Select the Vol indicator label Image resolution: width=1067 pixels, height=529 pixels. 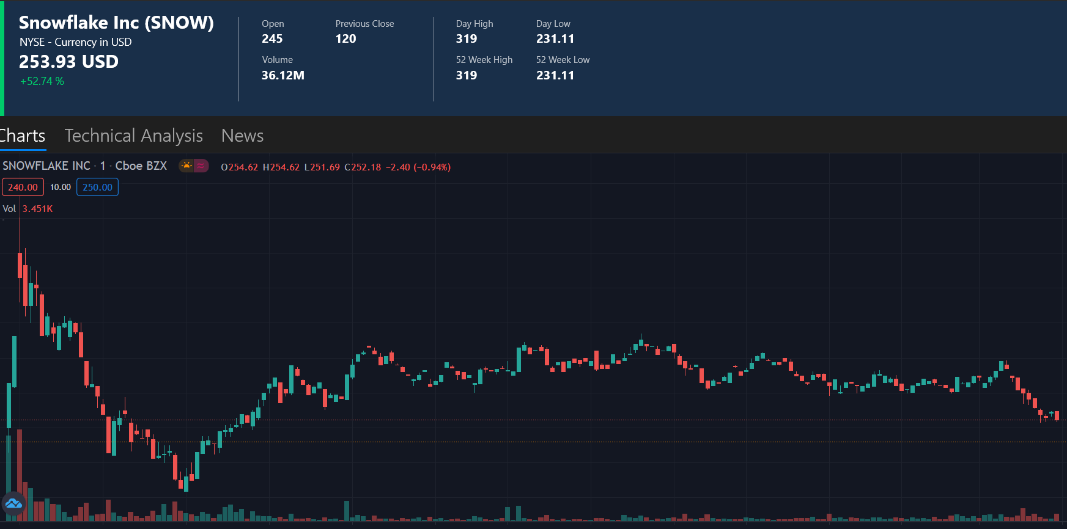(x=9, y=209)
